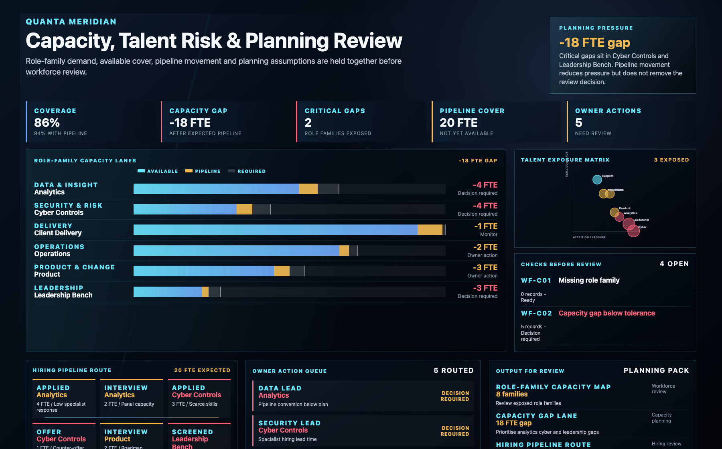Open the Hiring Pipeline Route output item

pos(593,444)
